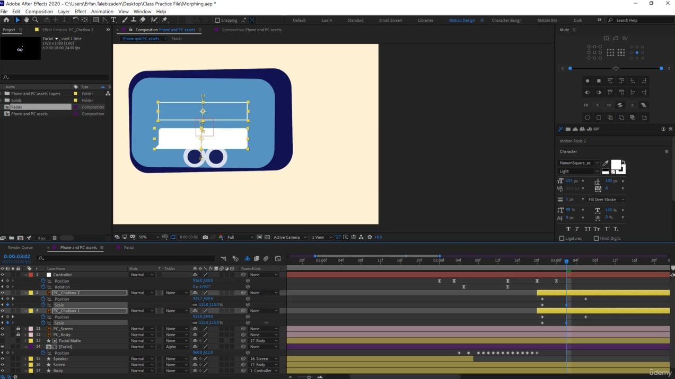
Task: Unlock the PC_Screen layer lock
Action: point(18,329)
